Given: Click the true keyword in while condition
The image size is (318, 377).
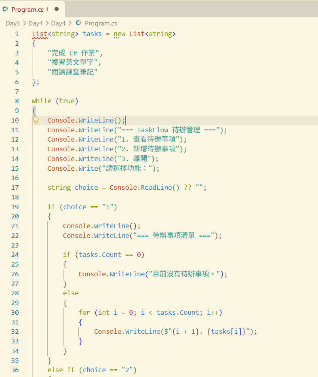Looking at the screenshot, I should 67,101.
